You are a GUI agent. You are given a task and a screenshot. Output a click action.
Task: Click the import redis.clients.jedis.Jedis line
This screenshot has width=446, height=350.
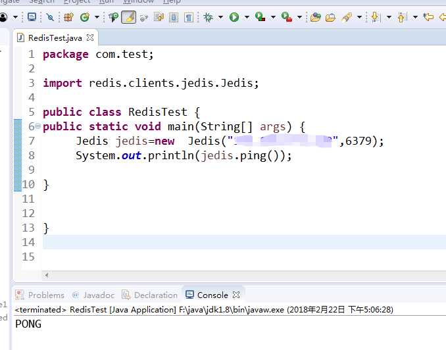click(x=151, y=83)
